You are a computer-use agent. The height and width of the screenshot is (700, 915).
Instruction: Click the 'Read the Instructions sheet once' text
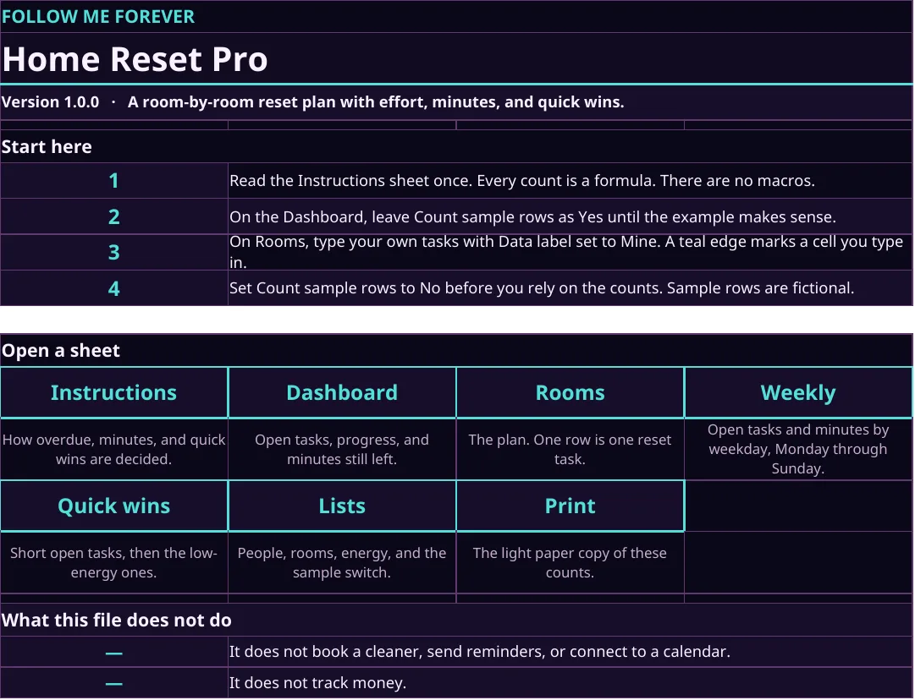[x=521, y=181]
